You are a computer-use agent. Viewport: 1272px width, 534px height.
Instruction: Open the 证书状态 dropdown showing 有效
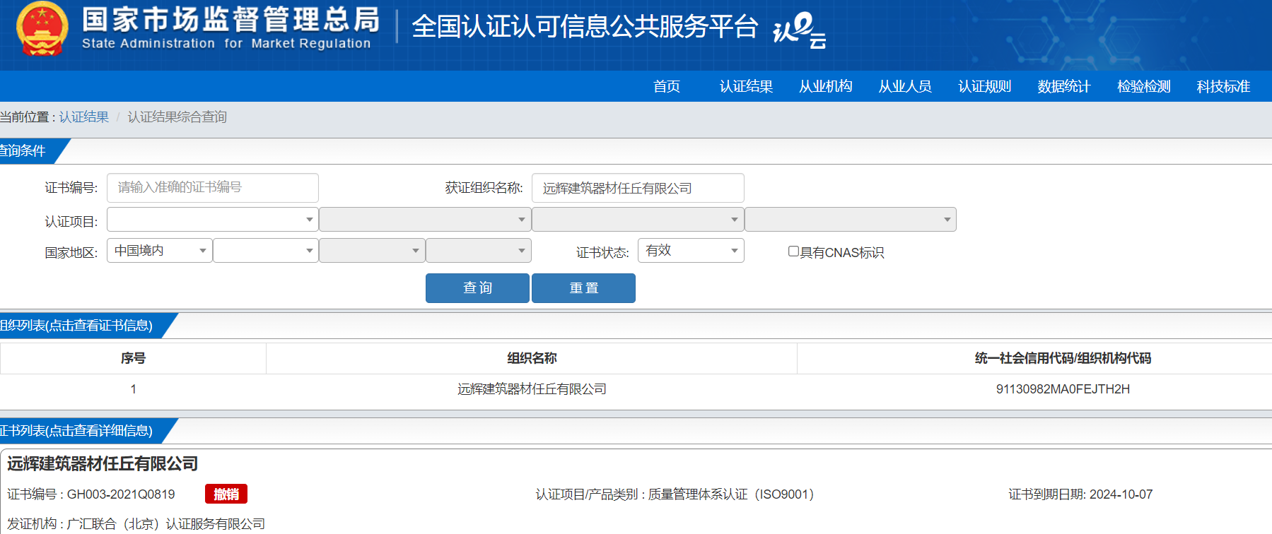[691, 250]
